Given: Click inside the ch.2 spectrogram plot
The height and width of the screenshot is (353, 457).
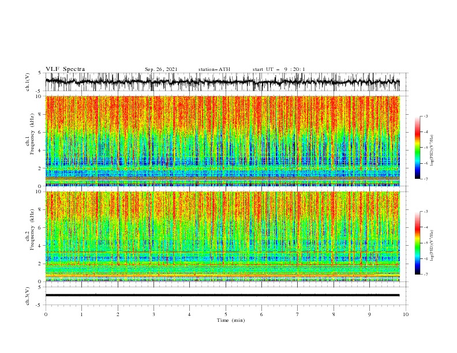Looking at the screenshot, I should click(x=222, y=236).
